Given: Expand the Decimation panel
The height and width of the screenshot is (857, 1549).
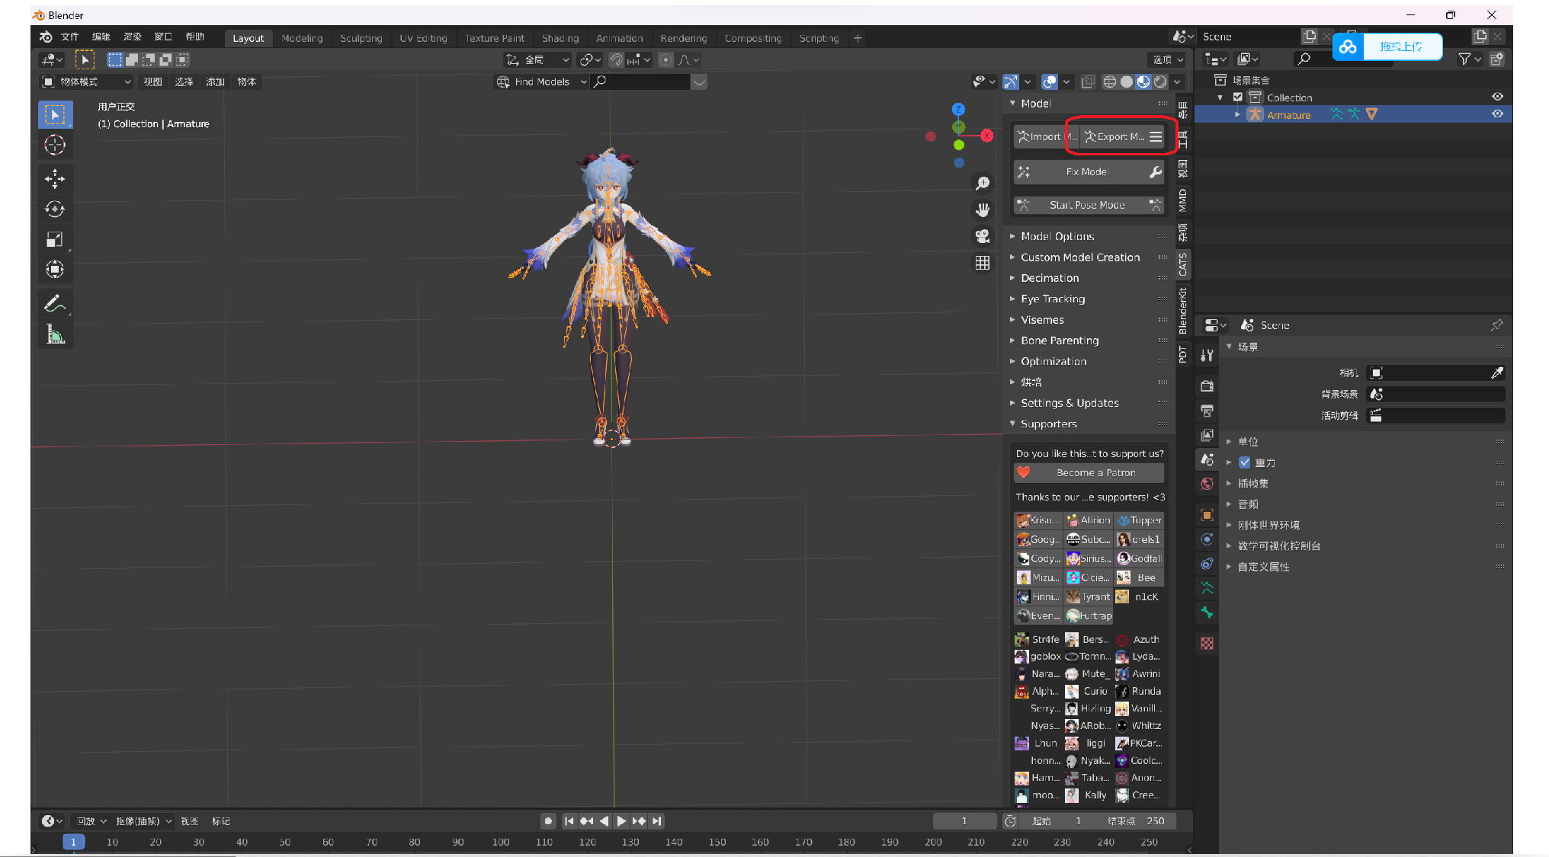Looking at the screenshot, I should (x=1050, y=278).
